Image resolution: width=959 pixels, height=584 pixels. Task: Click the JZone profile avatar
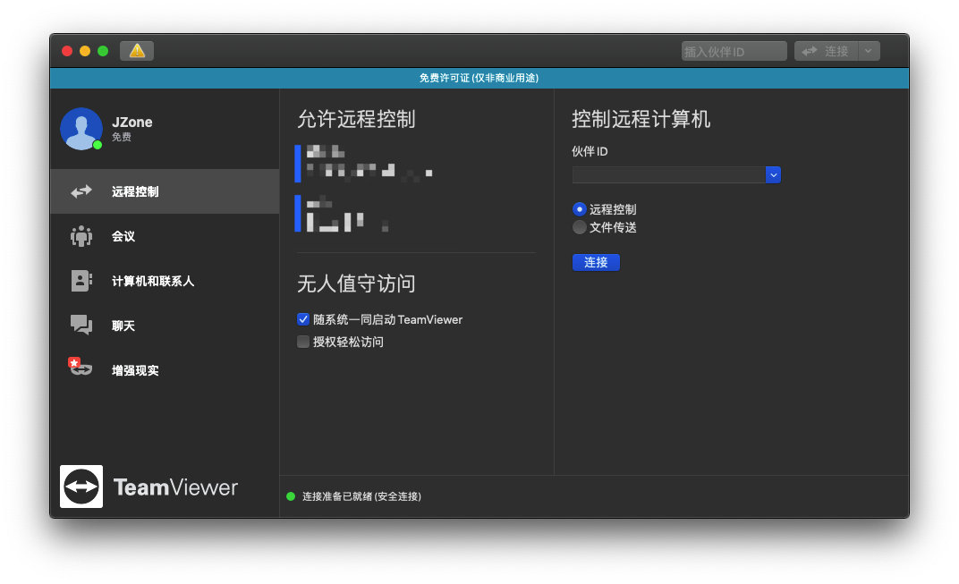tap(81, 129)
